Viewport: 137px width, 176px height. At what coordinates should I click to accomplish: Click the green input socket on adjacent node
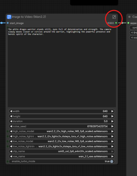[128, 23]
